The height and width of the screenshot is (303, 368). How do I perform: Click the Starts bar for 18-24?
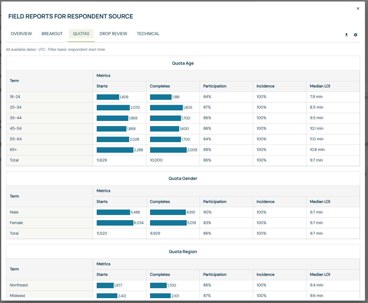pyautogui.click(x=108, y=97)
